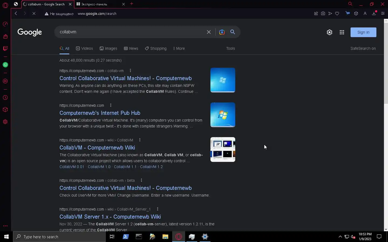Open Extensions cube in sidebar
The height and width of the screenshot is (242, 388).
point(5,110)
